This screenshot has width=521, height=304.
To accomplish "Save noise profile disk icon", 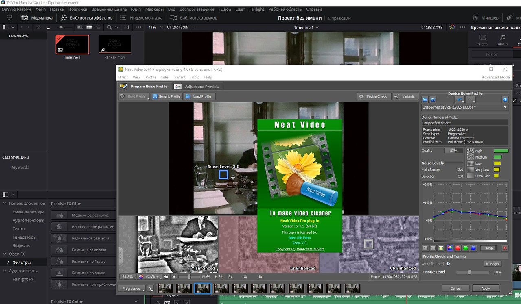I will pyautogui.click(x=432, y=100).
